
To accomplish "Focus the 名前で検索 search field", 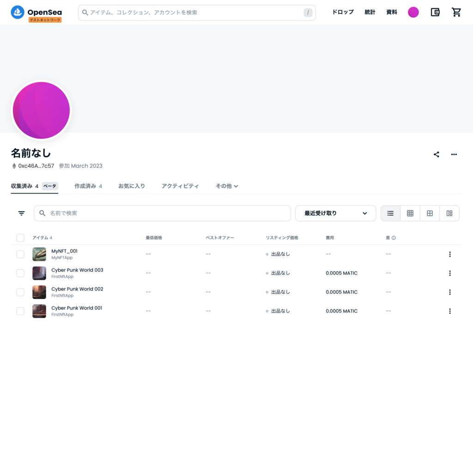I will 162,213.
